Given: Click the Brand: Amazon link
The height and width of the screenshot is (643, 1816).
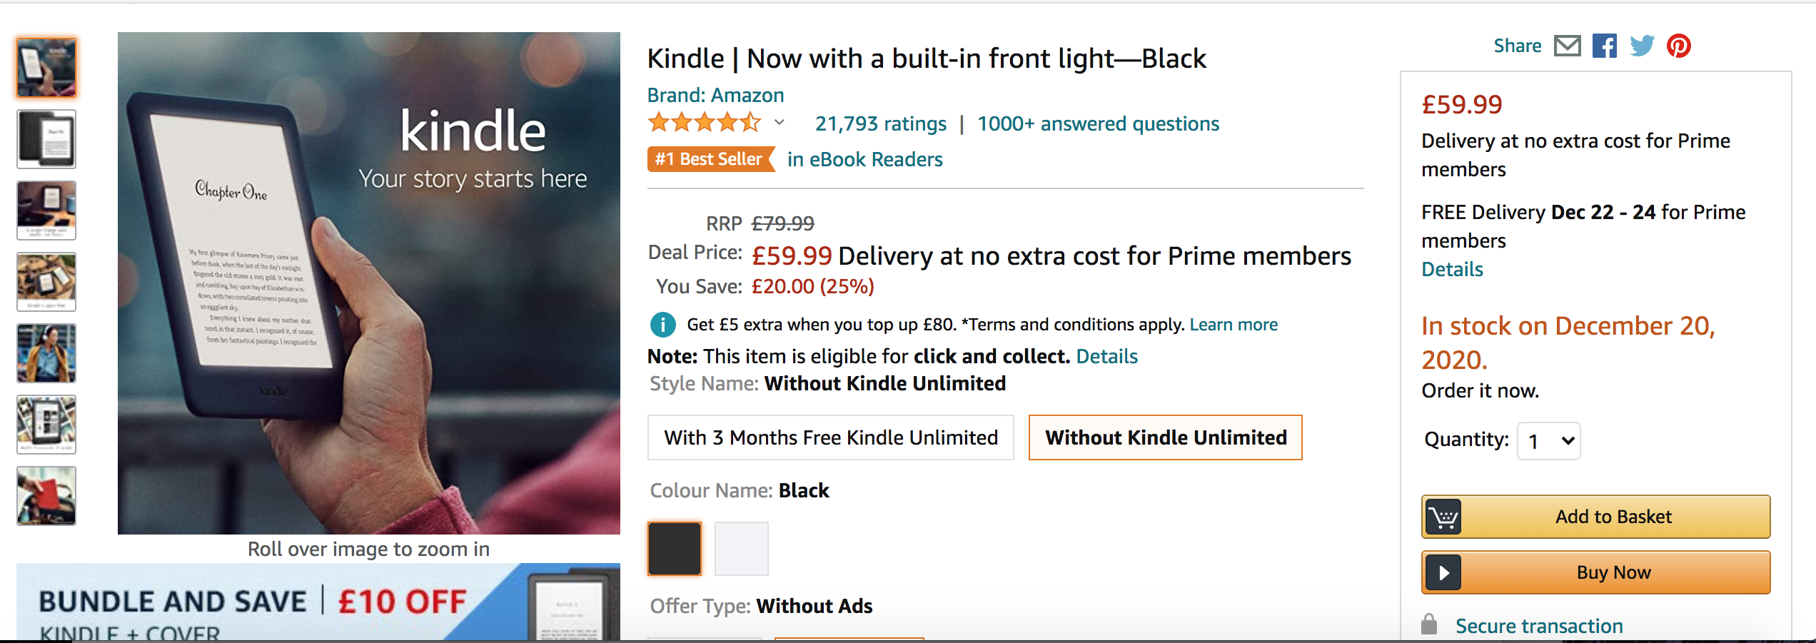Looking at the screenshot, I should [x=715, y=95].
